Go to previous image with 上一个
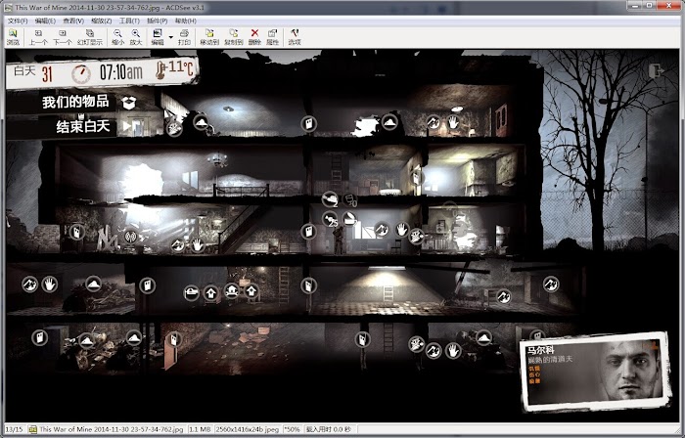This screenshot has height=438, width=685. pyautogui.click(x=38, y=37)
